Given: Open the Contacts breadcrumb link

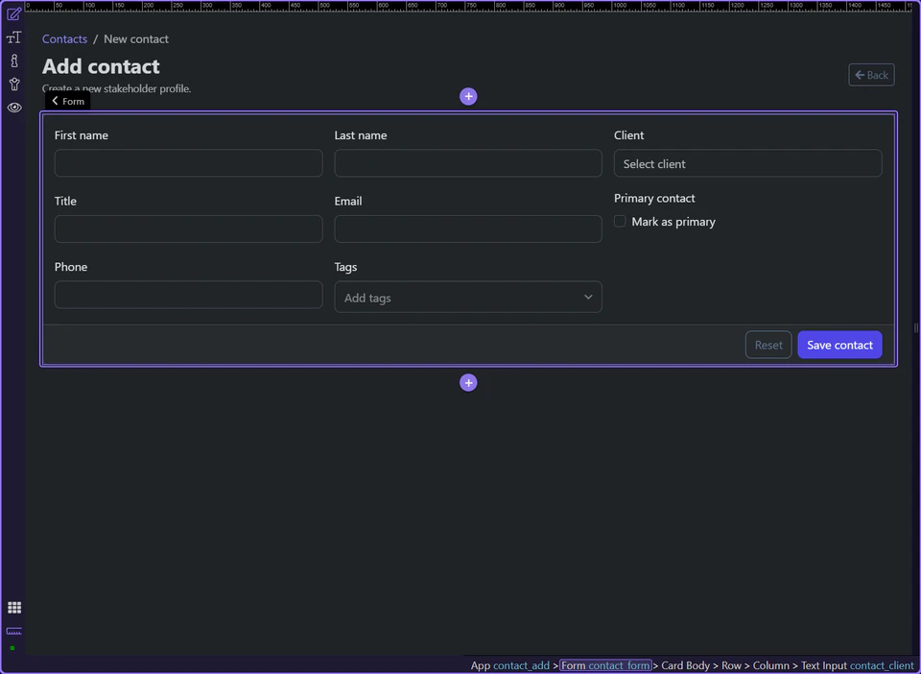Looking at the screenshot, I should click(x=64, y=38).
